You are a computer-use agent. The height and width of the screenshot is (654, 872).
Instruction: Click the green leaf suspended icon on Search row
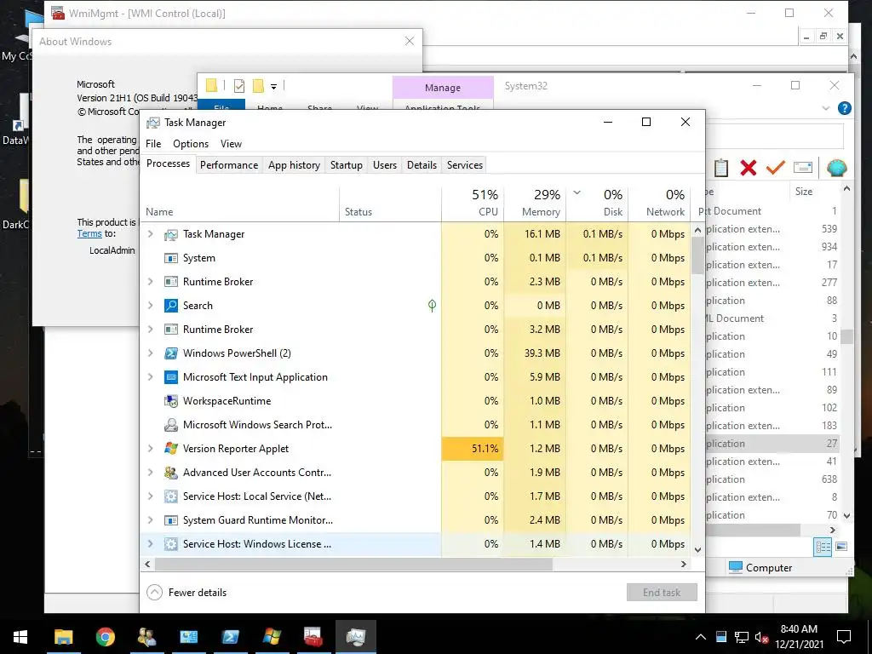click(x=432, y=306)
